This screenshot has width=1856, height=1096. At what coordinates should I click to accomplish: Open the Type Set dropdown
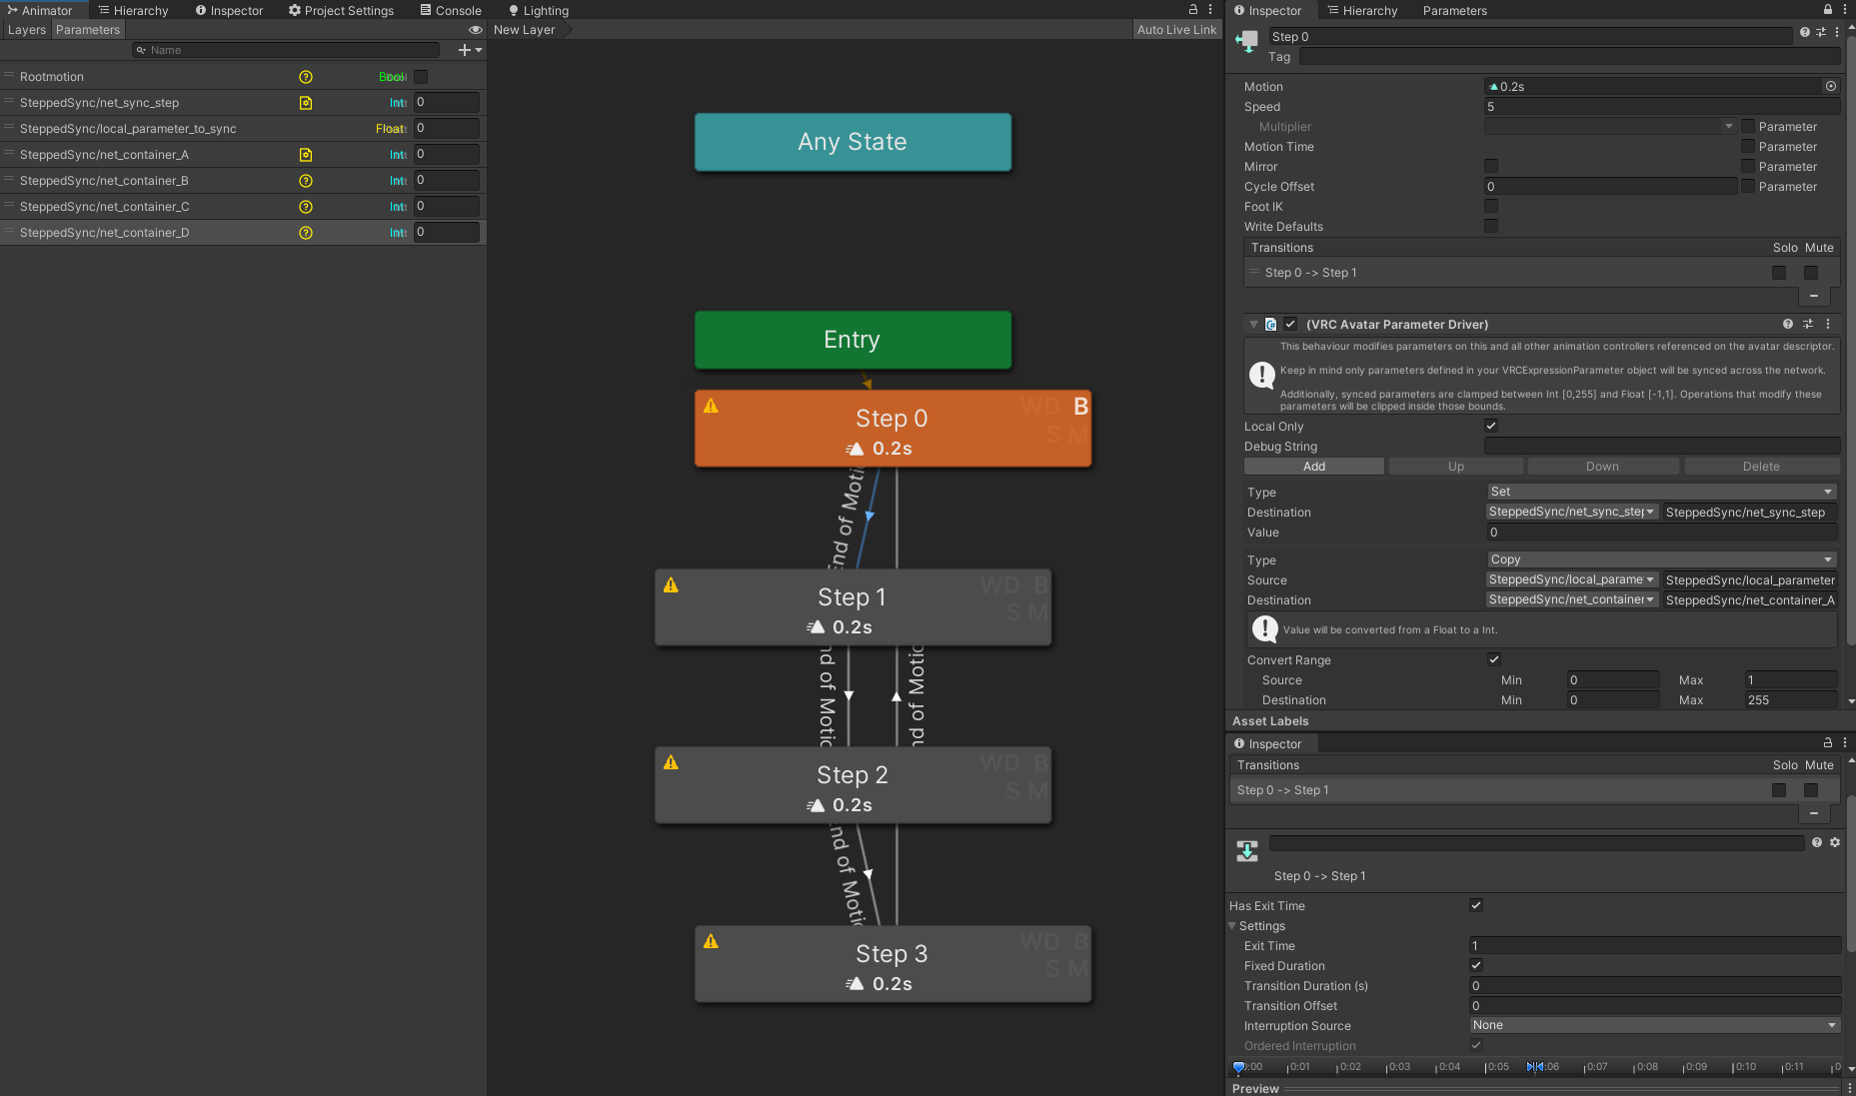click(x=1661, y=492)
